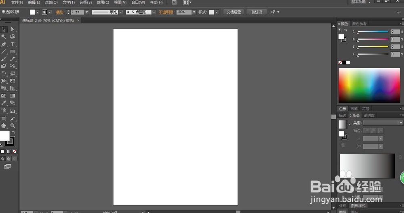This screenshot has height=213, width=404.
Task: Open the workspace switcher dropdown
Action: (361, 2)
